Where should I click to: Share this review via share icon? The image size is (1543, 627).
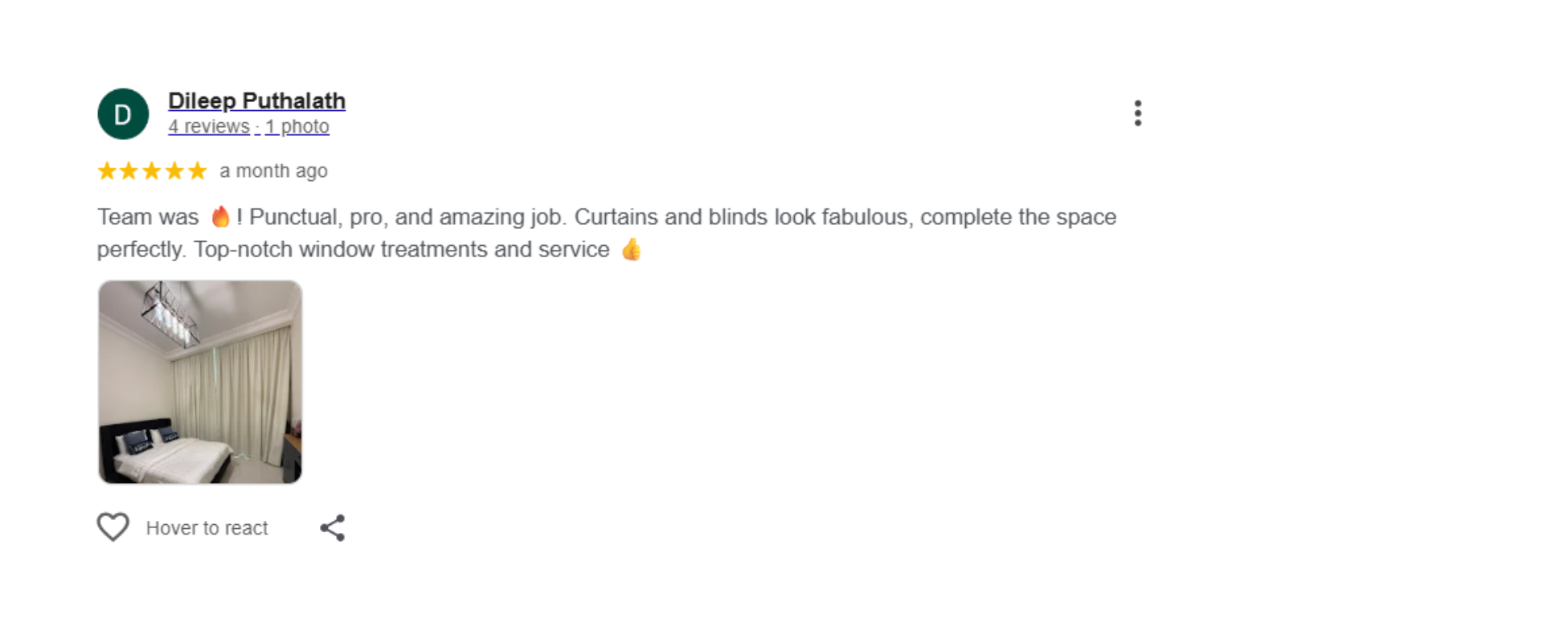333,528
